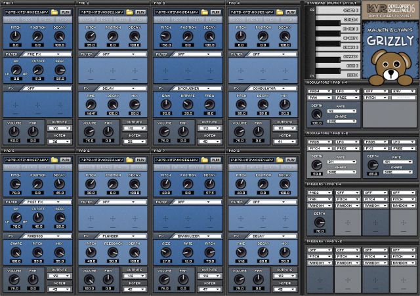The image size is (420, 296).
Task: Adjust Depth knob in Triggers Pad 1-4
Action: click(x=320, y=222)
